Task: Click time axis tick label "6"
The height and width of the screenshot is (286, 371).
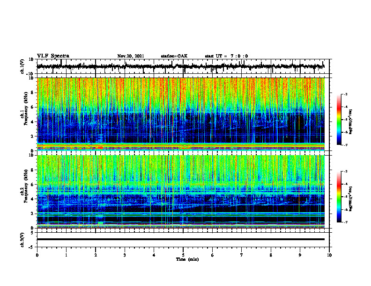Action: pyautogui.click(x=212, y=255)
